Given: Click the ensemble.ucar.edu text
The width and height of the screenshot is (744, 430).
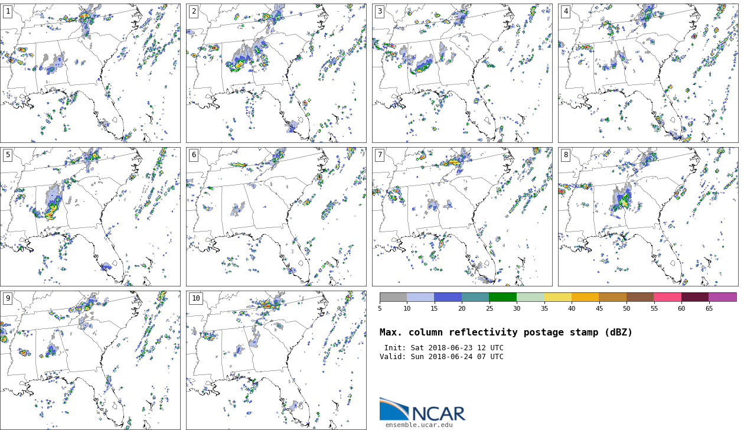Looking at the screenshot, I should click(419, 425).
